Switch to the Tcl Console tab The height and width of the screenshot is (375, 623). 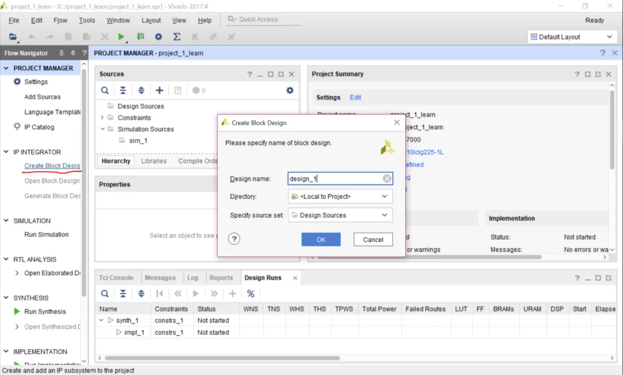(116, 278)
